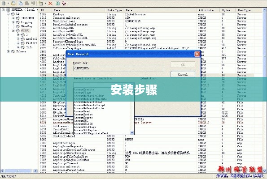Expand the Schema tree node
Screen dimensions: 267x179
8,51
